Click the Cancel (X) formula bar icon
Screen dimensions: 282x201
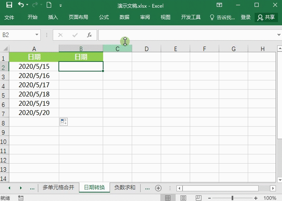pyautogui.click(x=60, y=35)
